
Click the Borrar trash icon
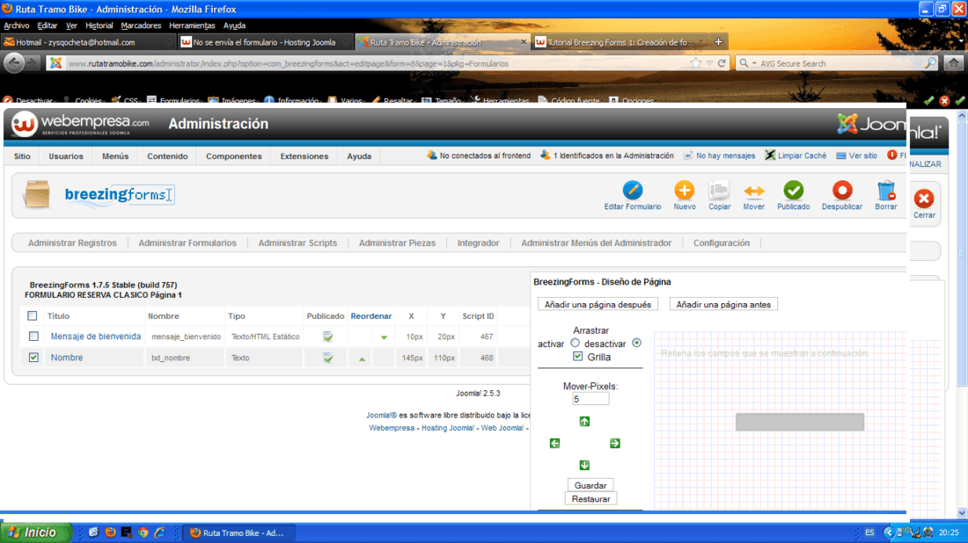(x=886, y=191)
